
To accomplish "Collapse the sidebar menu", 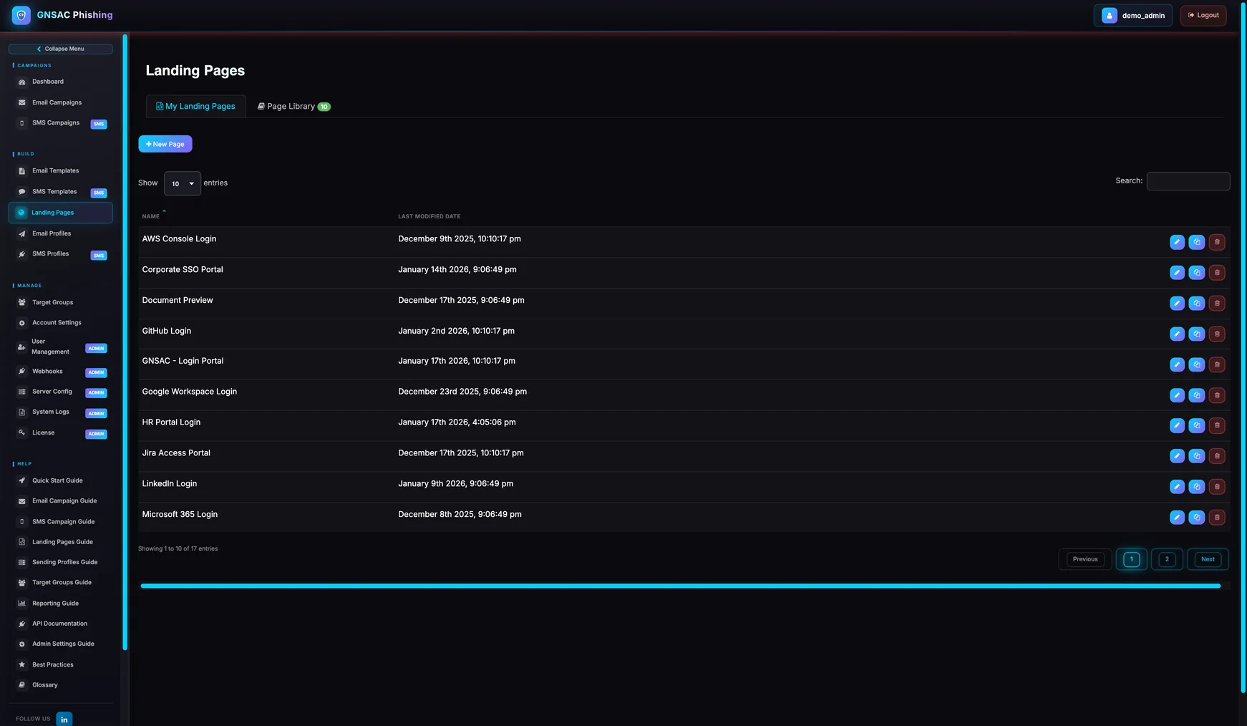I will [61, 49].
